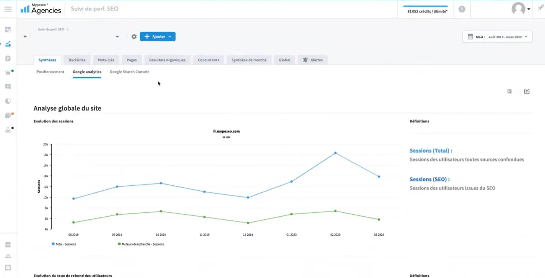The image size is (545, 278).
Task: Click the rocket icon in top corner
Action: pyautogui.click(x=540, y=8)
